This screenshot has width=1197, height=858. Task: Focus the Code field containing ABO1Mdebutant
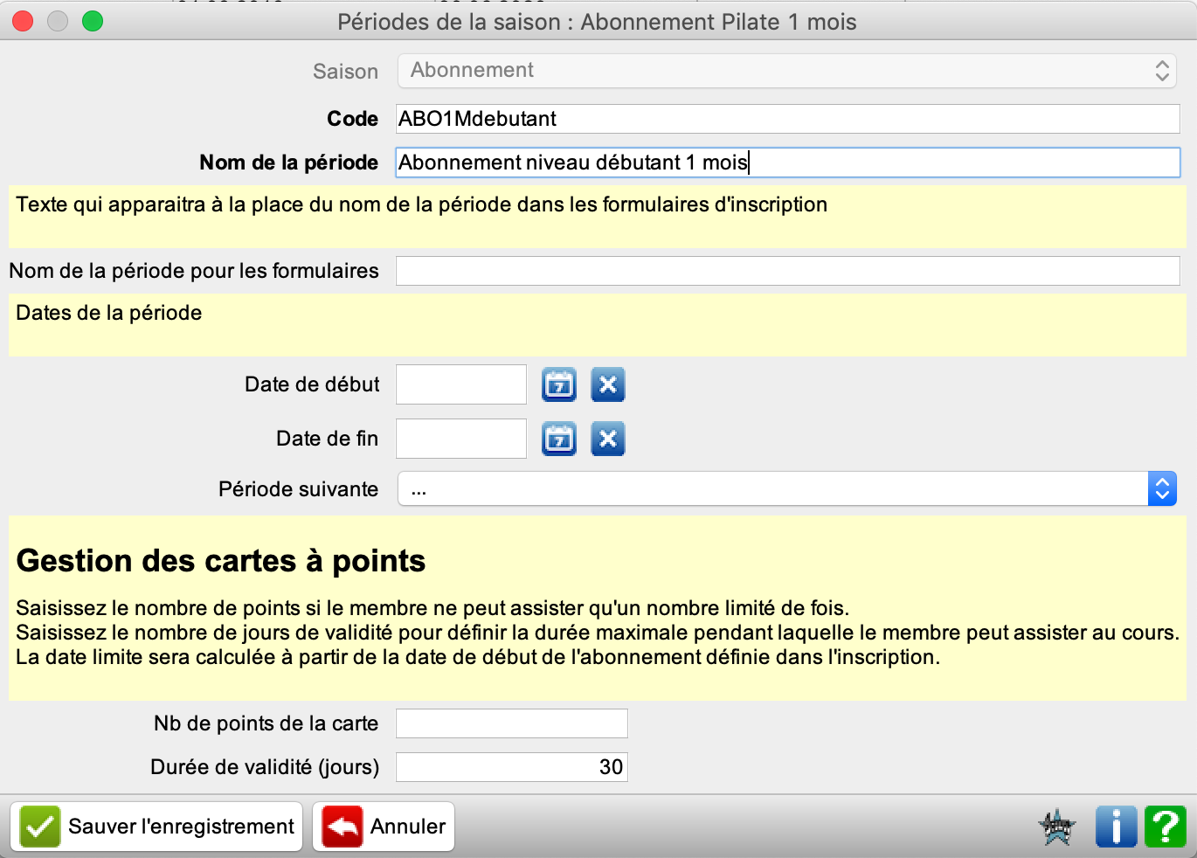pyautogui.click(x=786, y=119)
